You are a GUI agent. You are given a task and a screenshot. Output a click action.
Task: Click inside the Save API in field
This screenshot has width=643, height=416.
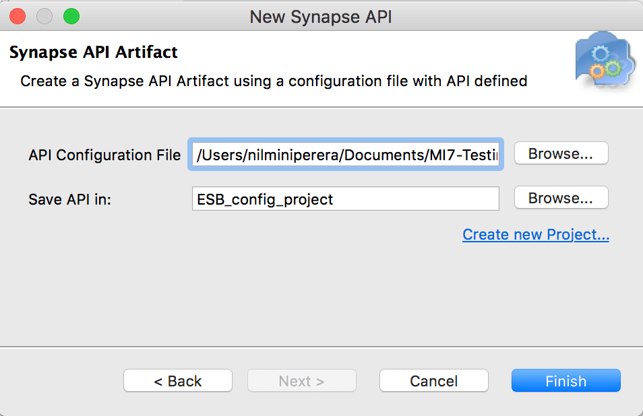(x=345, y=198)
